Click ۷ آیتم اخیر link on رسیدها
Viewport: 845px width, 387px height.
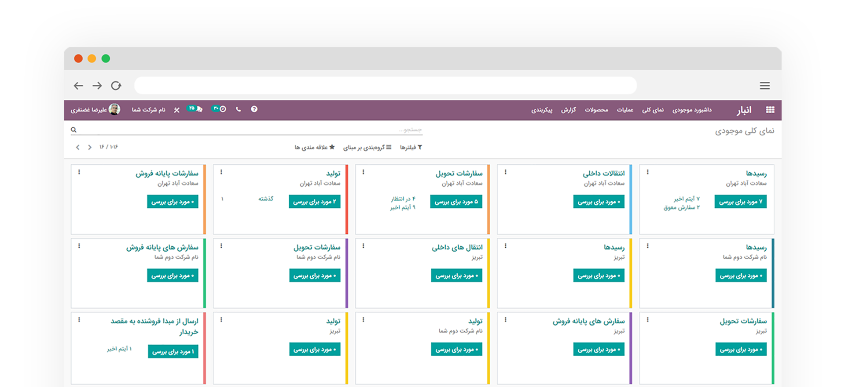click(x=687, y=199)
